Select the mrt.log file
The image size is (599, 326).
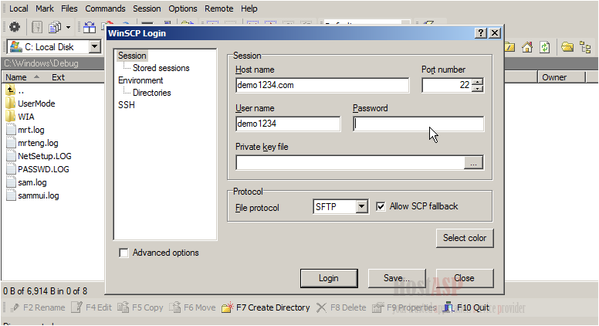tap(25, 130)
